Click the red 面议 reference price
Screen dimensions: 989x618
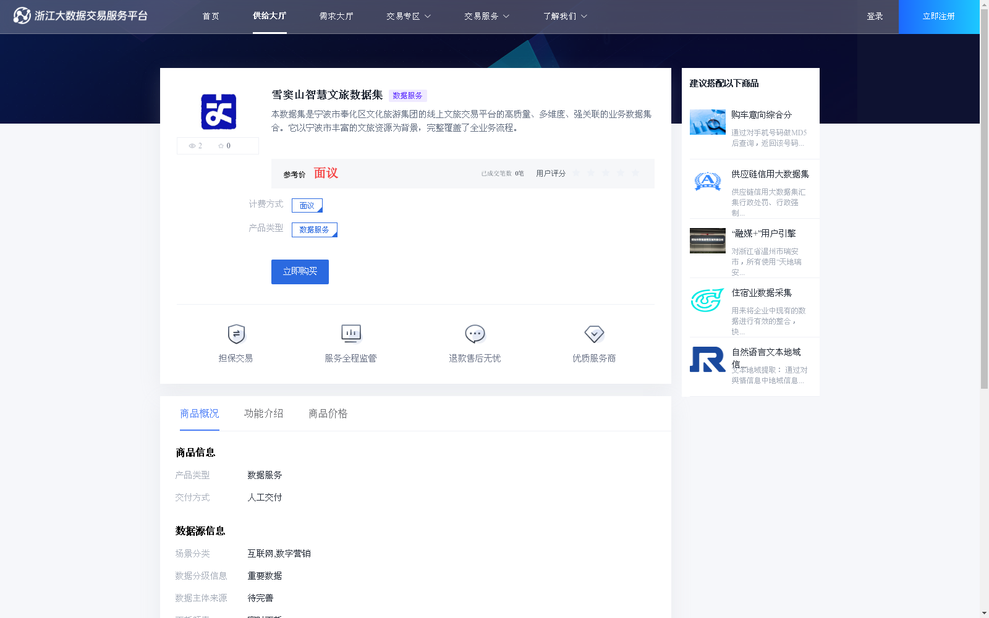[x=326, y=173]
